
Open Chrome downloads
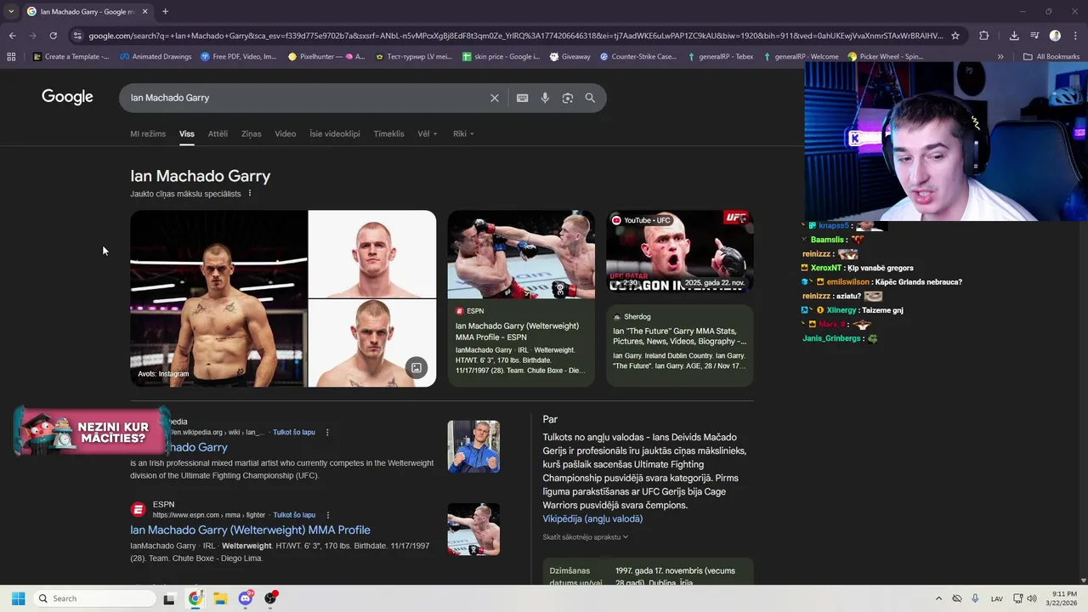[1014, 36]
